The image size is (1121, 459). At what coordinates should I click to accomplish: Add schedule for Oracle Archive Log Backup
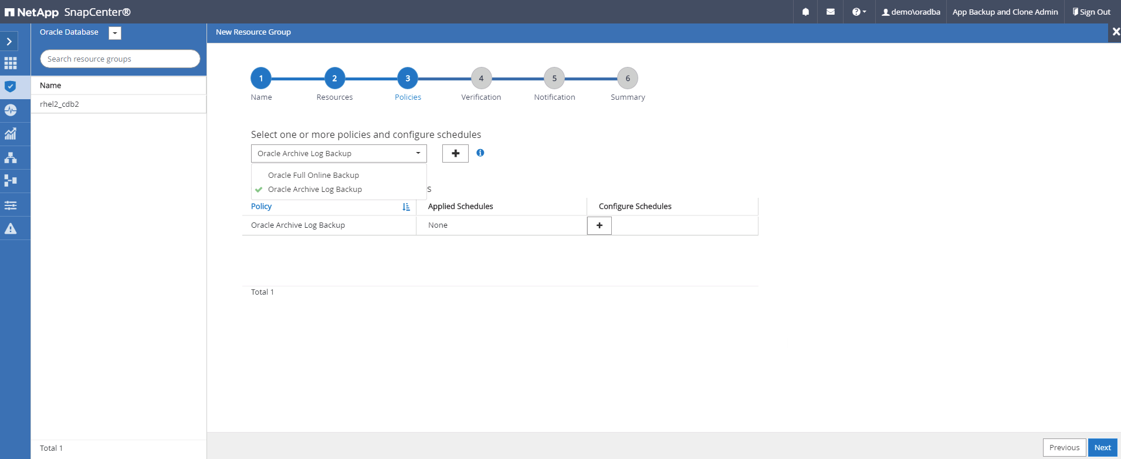[x=600, y=225]
